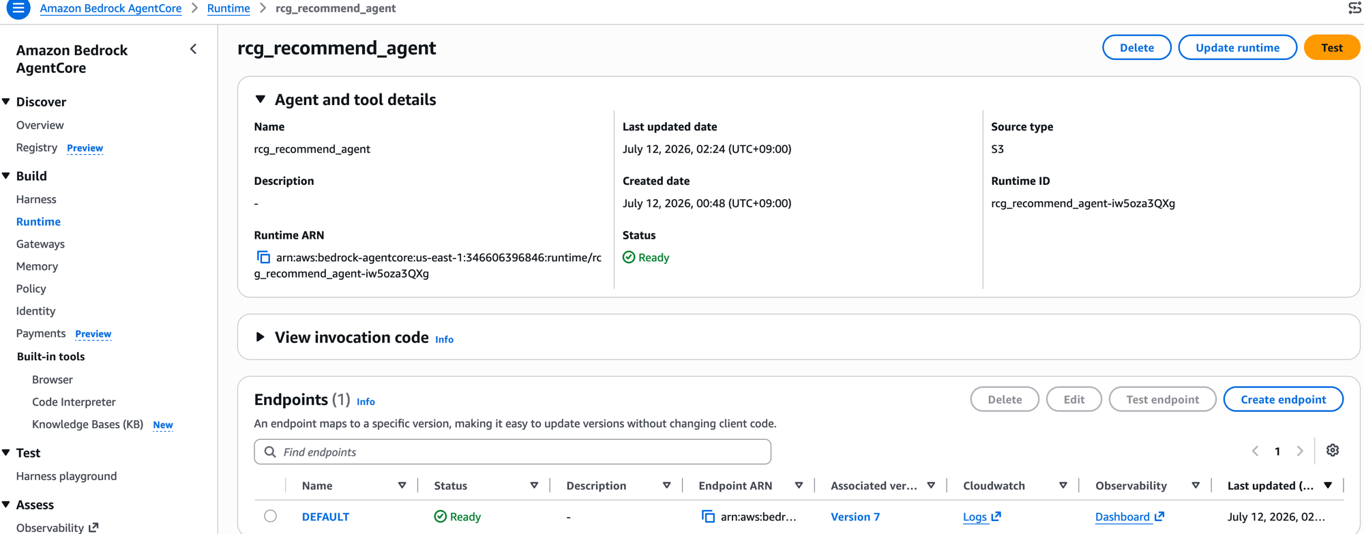Sort endpoints by the Status column

(534, 486)
